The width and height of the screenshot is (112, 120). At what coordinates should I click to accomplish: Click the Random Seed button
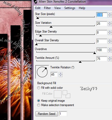(x=47, y=114)
